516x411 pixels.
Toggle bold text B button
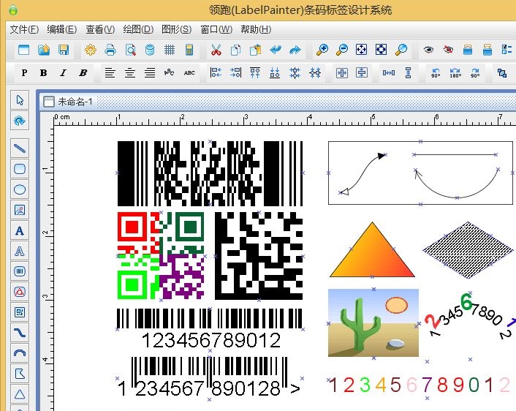coord(43,73)
